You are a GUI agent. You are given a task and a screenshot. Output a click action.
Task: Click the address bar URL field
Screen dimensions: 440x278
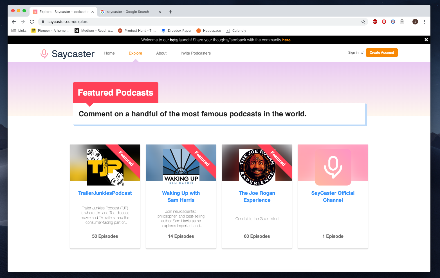coord(203,22)
